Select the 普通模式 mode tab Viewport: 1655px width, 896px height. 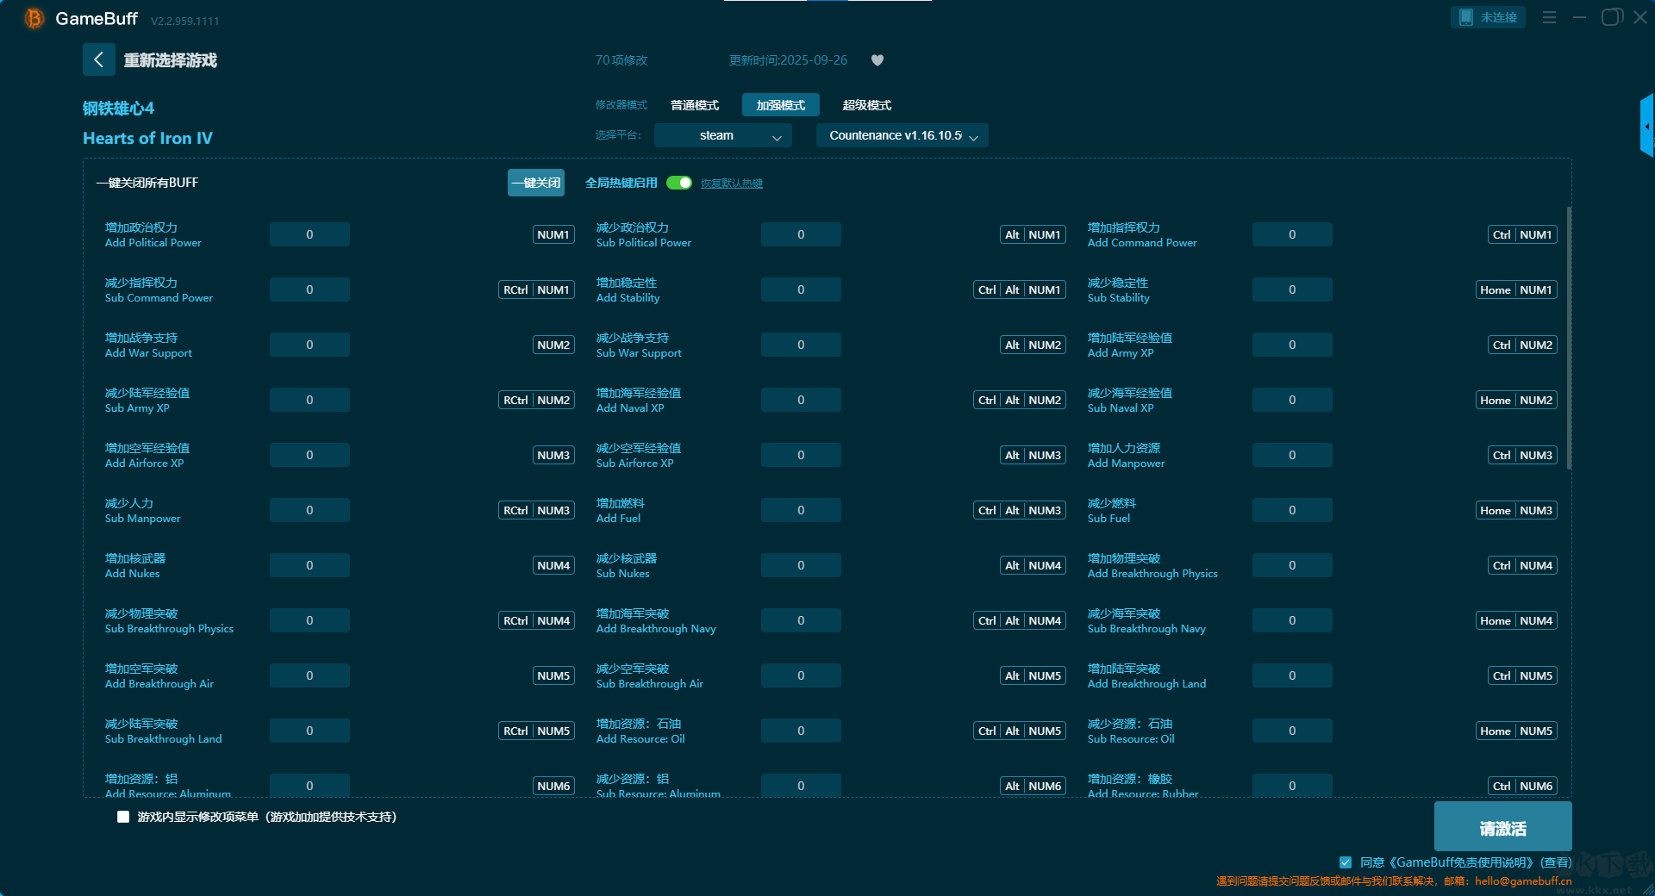(694, 105)
